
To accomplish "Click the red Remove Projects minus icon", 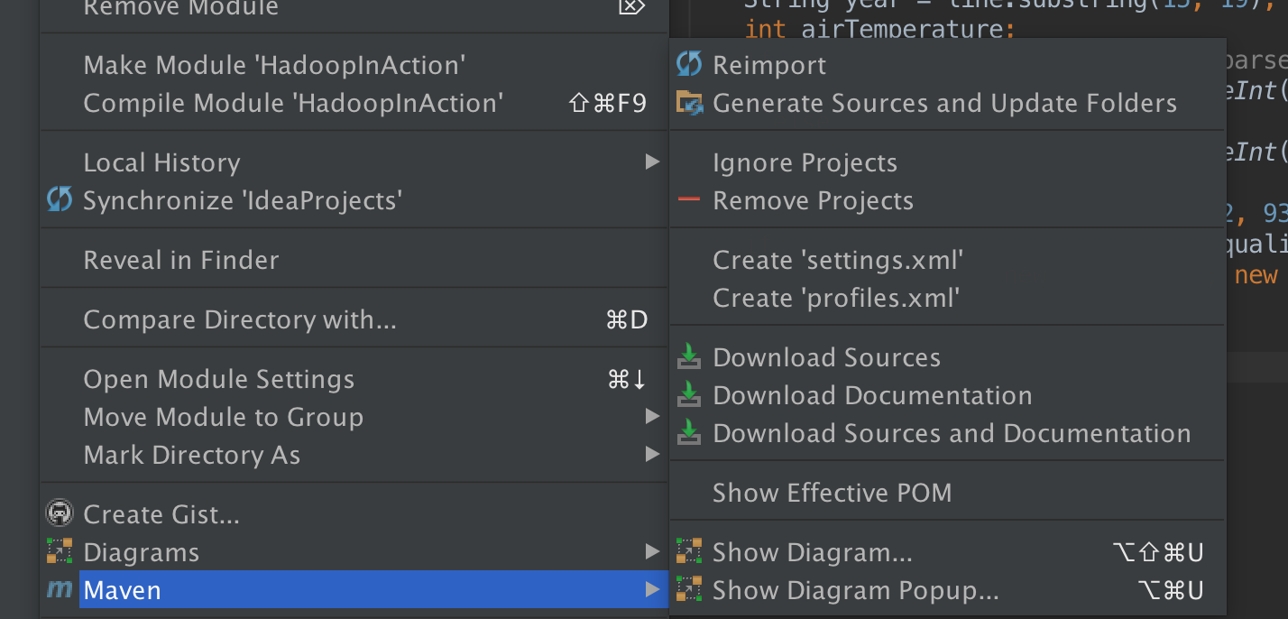I will [689, 200].
